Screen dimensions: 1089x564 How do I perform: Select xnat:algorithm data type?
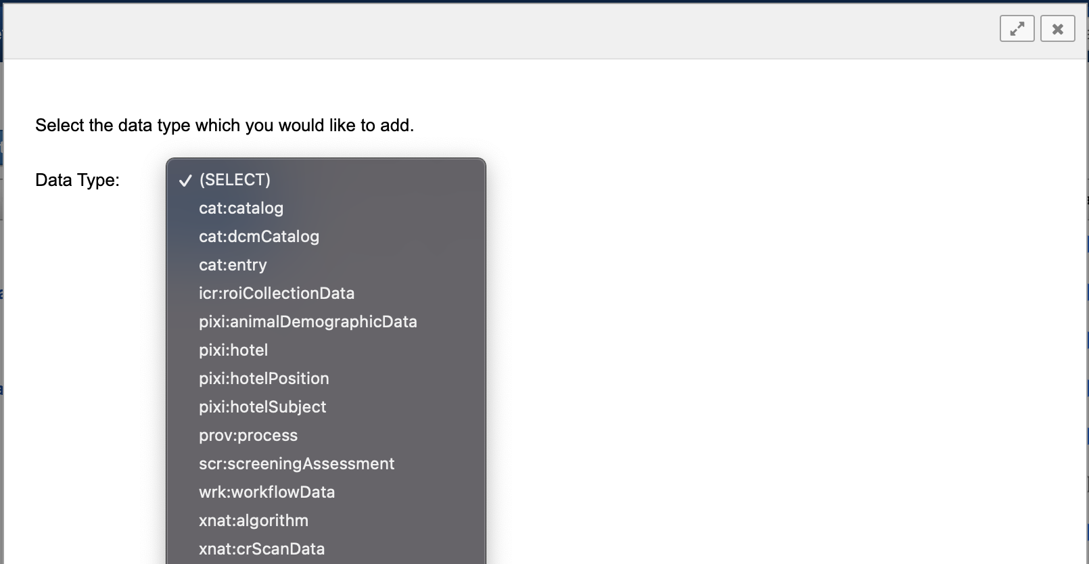tap(254, 521)
